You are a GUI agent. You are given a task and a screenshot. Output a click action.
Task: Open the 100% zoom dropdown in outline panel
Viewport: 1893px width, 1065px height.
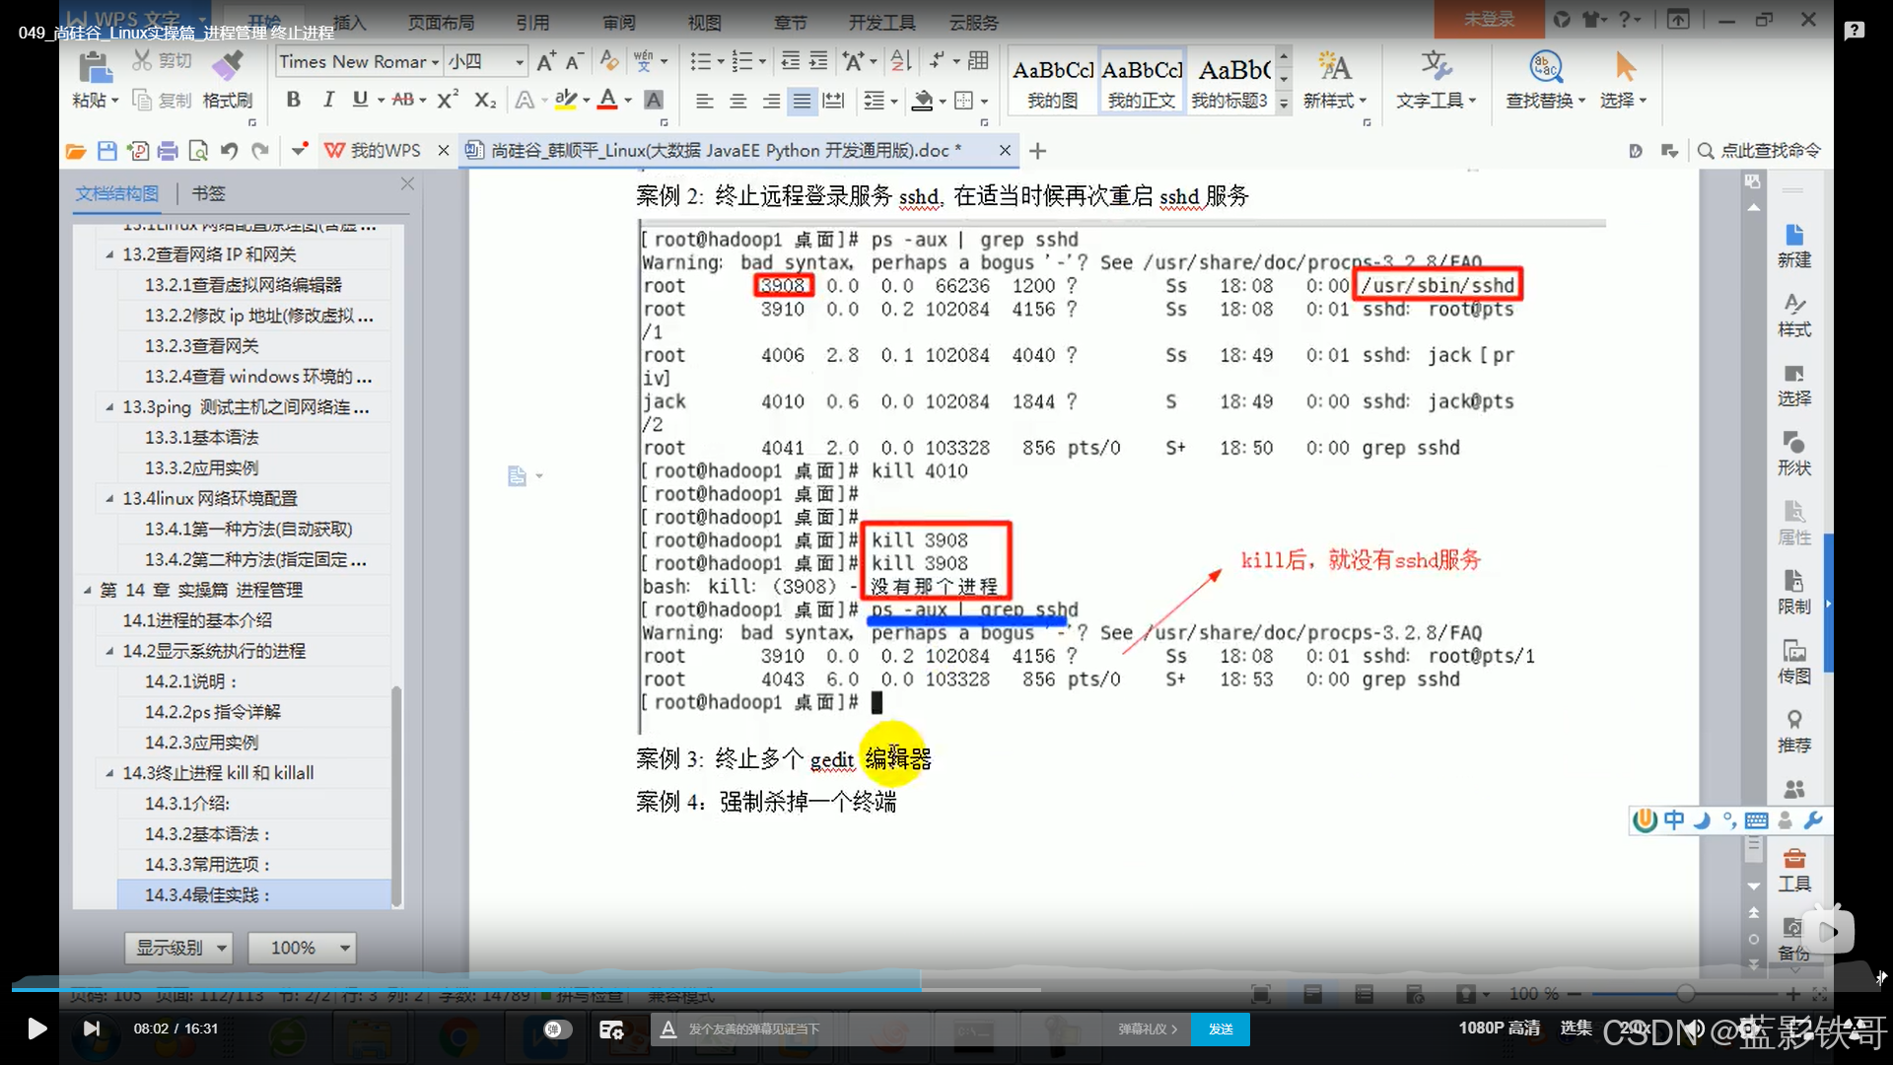click(301, 948)
